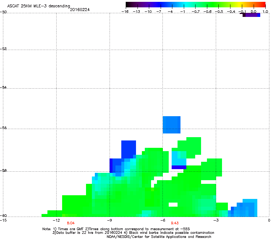Click the color bar tick label "1.0"
Viewport: 272px width, 239px height.
coord(265,12)
